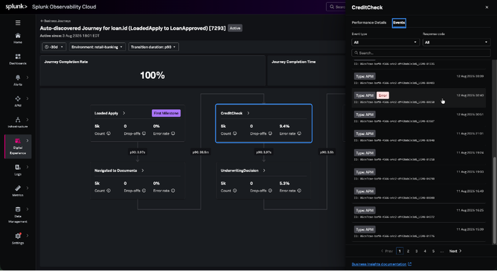Viewport: 497px width, 271px height.
Task: Open APM event dated 11 Aug 15:09
Action: (419, 232)
